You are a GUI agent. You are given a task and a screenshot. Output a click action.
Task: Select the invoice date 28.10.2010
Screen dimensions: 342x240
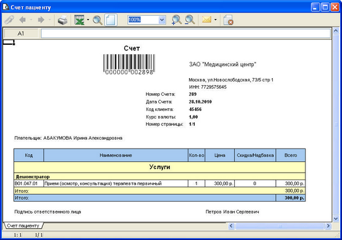point(200,101)
